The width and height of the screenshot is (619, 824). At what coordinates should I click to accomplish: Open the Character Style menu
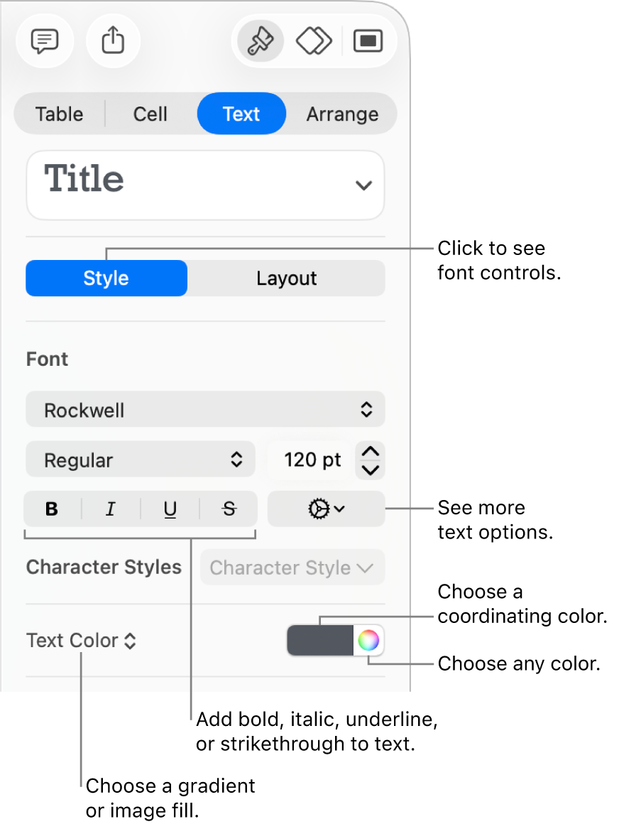292,567
